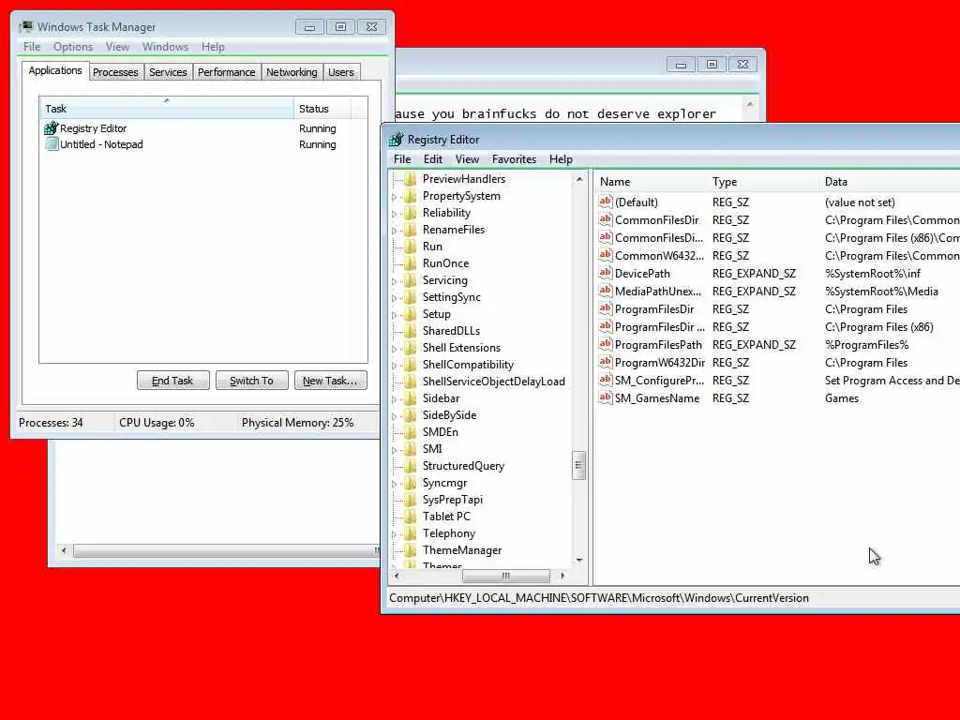Click the SysPrepTapi folder icon
The image size is (960, 720).
411,500
